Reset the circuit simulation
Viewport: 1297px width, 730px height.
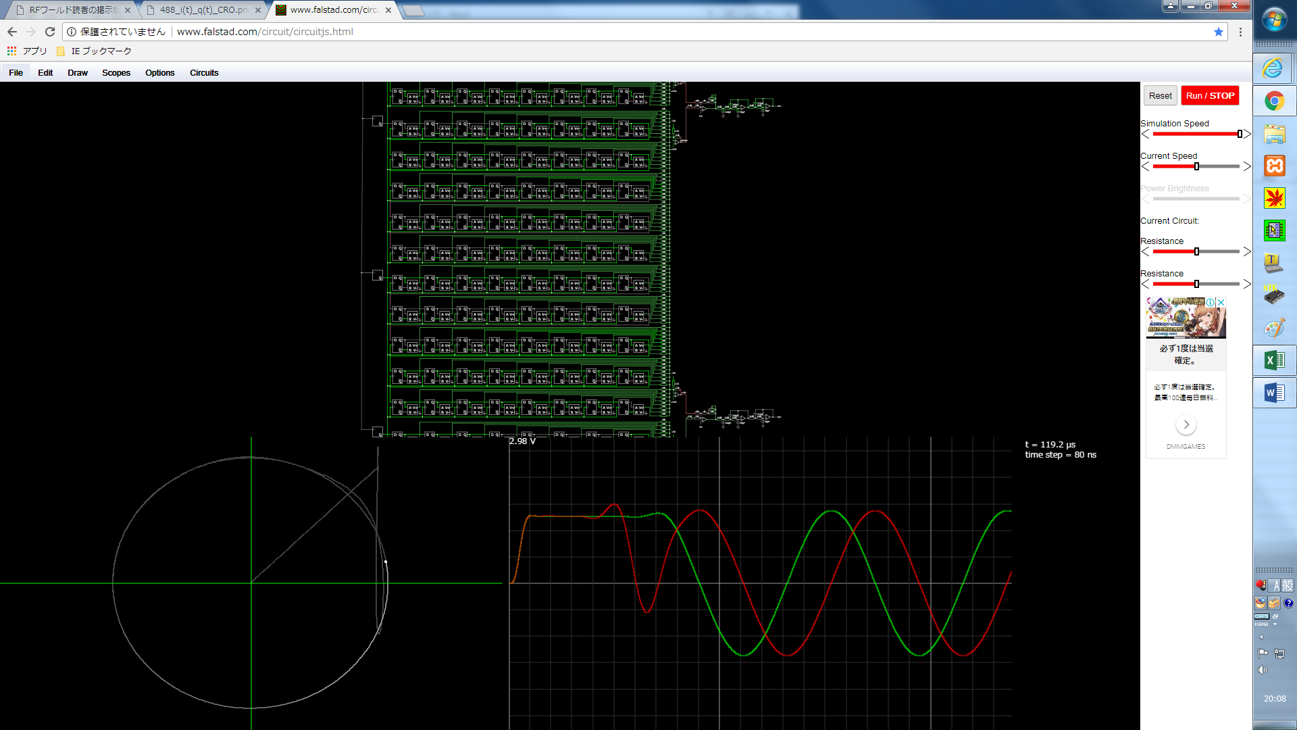coord(1161,95)
